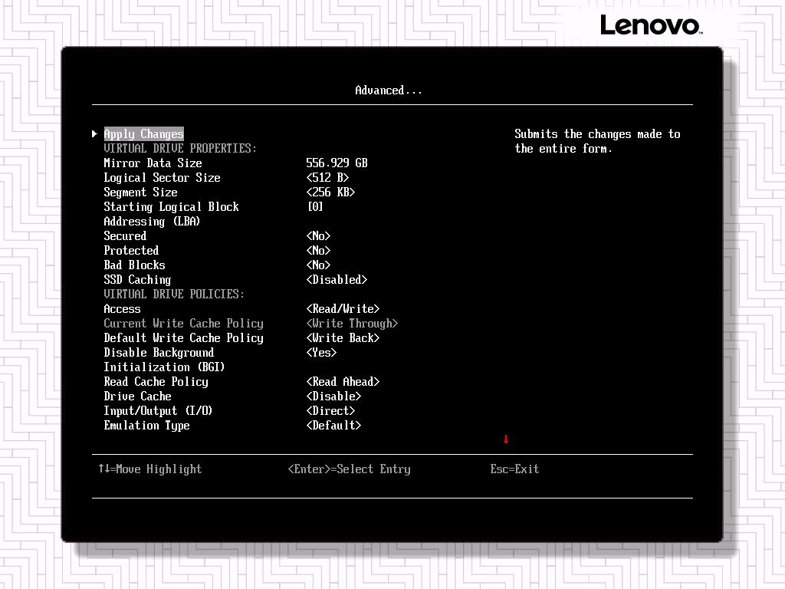This screenshot has width=785, height=589.
Task: Open Default Write Cache Policy <Write Back>
Action: (x=343, y=338)
